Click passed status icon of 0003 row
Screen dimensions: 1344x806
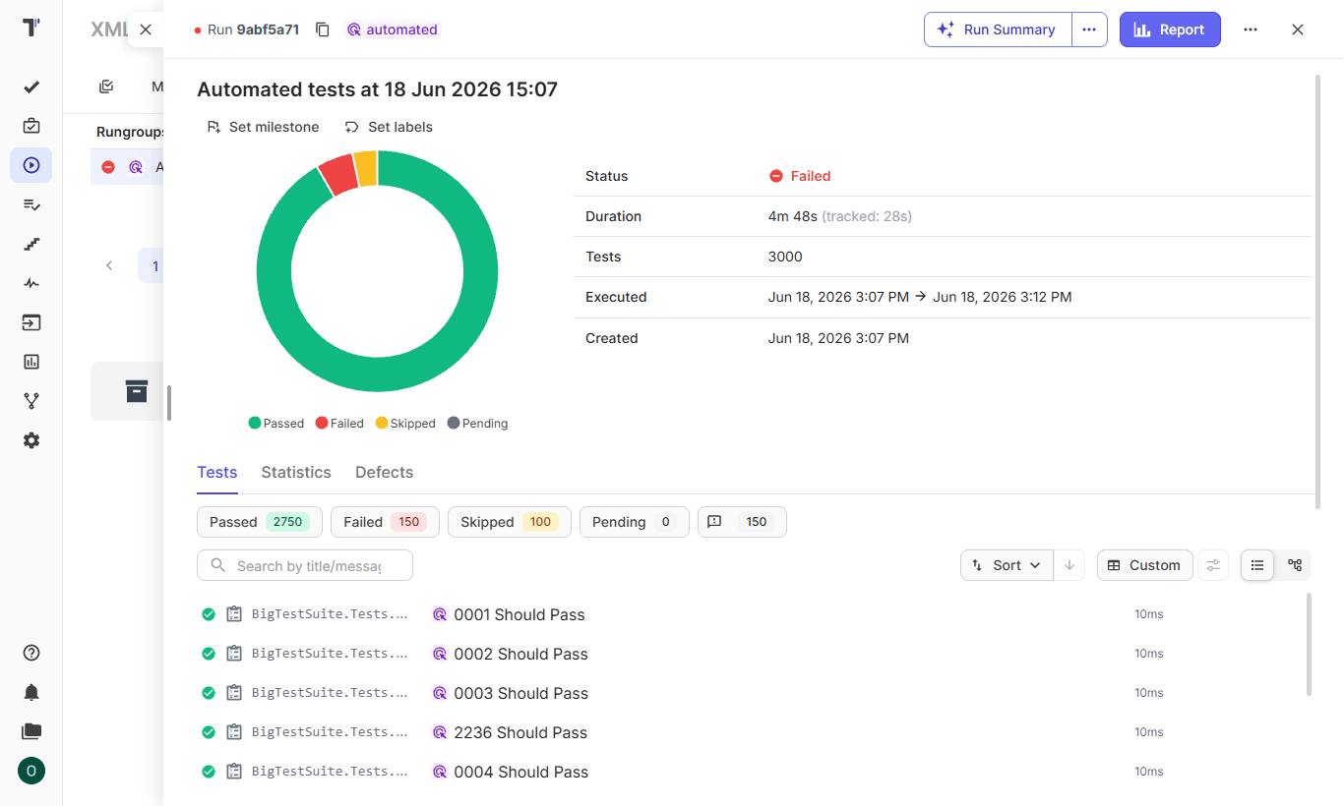(x=209, y=693)
